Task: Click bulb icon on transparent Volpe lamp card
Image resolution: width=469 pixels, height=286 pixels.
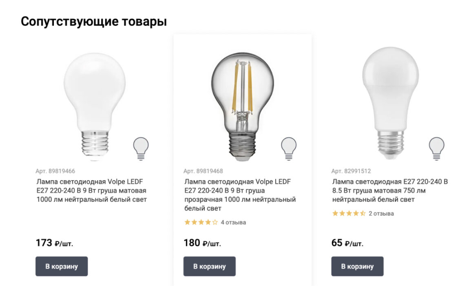Action: click(288, 148)
